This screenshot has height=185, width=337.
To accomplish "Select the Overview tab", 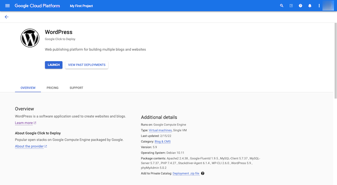I will coord(28,88).
